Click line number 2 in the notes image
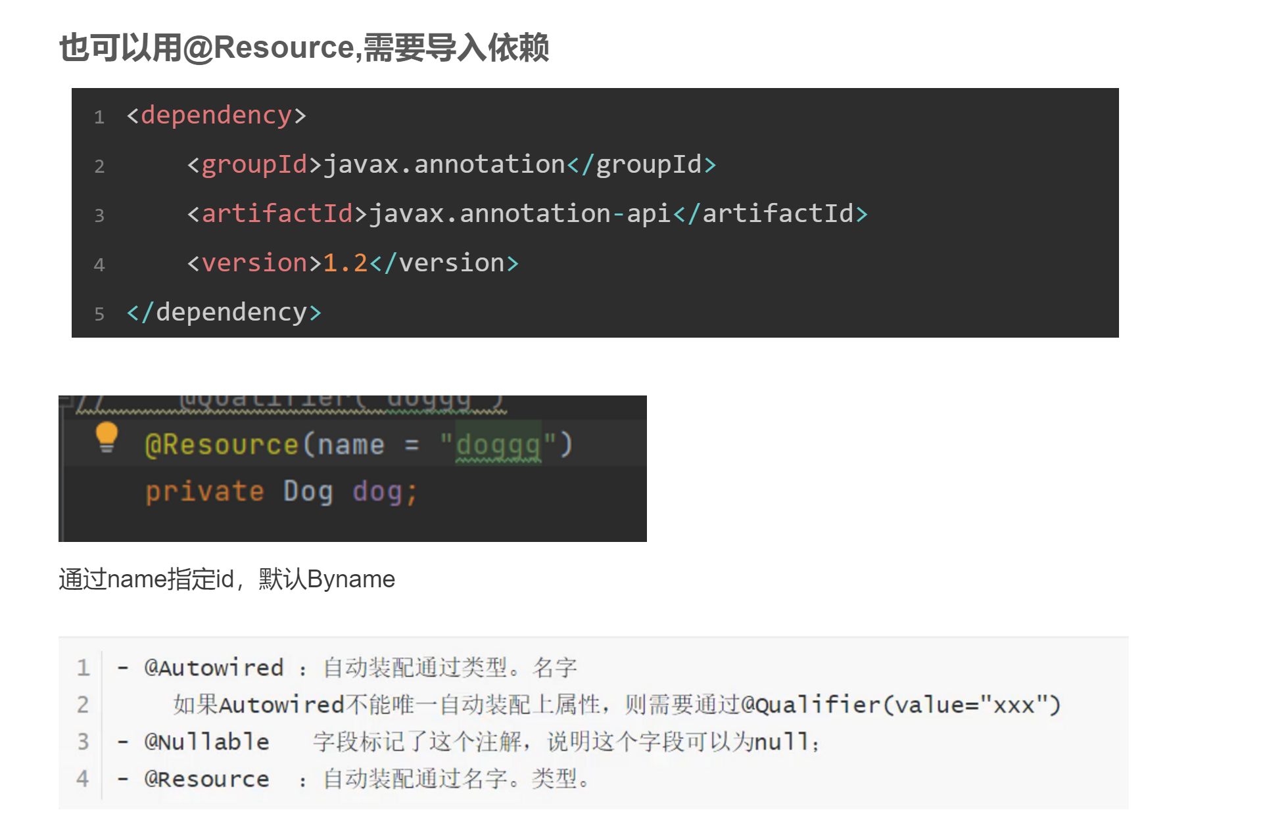 83,705
